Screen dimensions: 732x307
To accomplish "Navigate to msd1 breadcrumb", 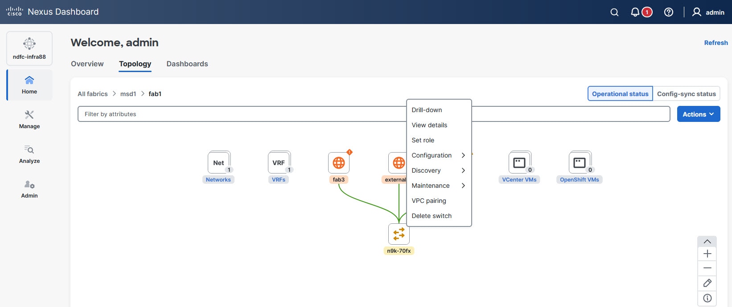I will click(128, 94).
